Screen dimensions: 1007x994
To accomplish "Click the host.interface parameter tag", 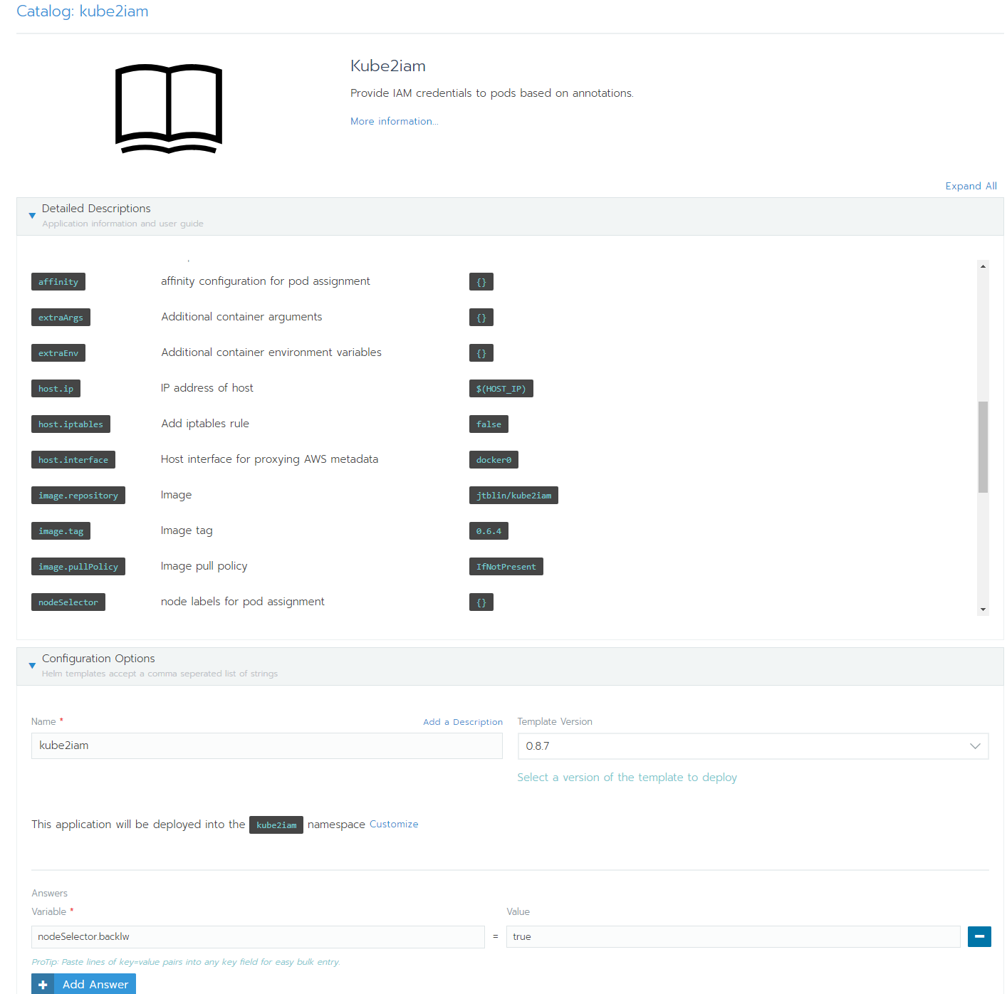I will pyautogui.click(x=73, y=460).
